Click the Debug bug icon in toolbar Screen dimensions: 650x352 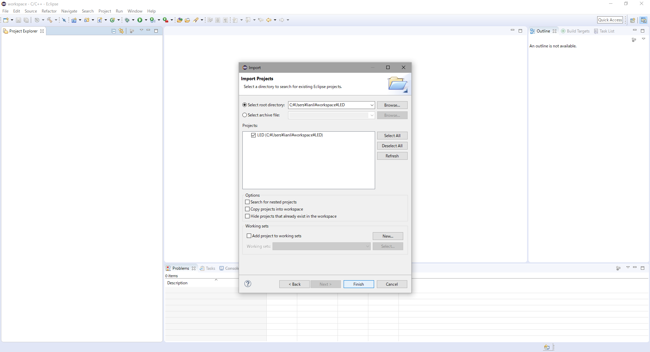(x=127, y=20)
